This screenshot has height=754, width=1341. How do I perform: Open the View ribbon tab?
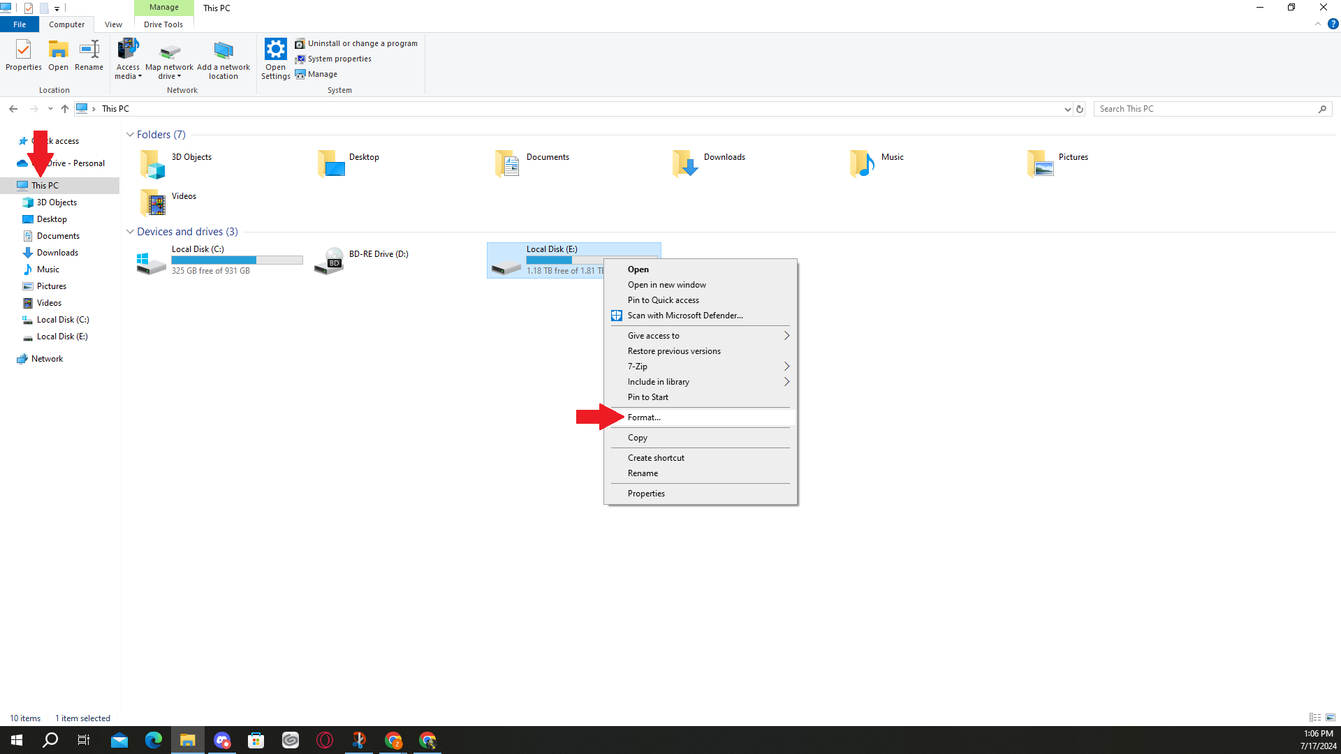pyautogui.click(x=113, y=24)
